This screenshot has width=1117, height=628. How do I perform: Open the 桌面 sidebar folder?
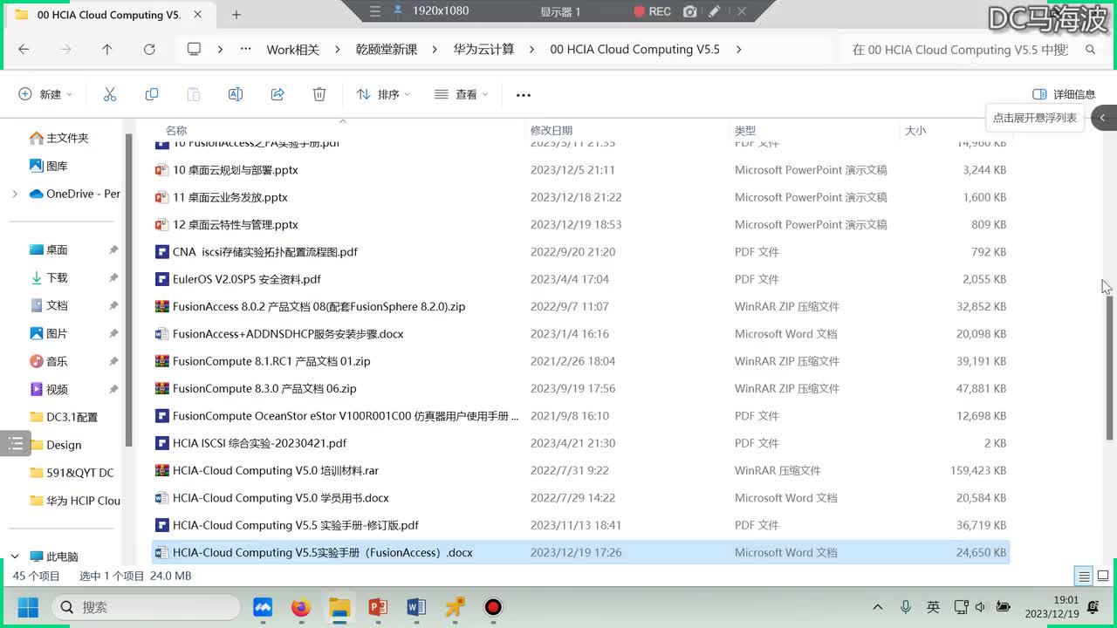(49, 249)
